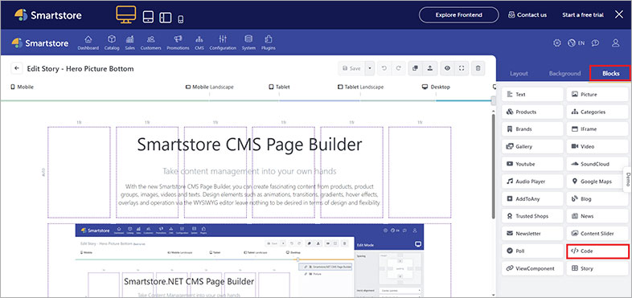Select the Smartstore CMS Page Builder heading
This screenshot has width=632, height=298.
point(249,145)
